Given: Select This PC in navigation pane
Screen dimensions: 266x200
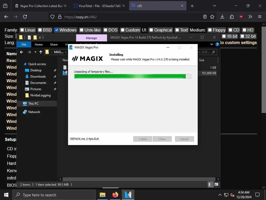Looking at the screenshot, I should click(x=33, y=104).
